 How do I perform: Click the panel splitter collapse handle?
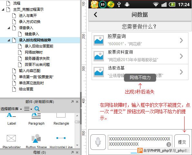[x=81, y=108]
